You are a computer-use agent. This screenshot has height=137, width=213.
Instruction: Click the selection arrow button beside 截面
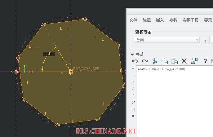pos(205,40)
